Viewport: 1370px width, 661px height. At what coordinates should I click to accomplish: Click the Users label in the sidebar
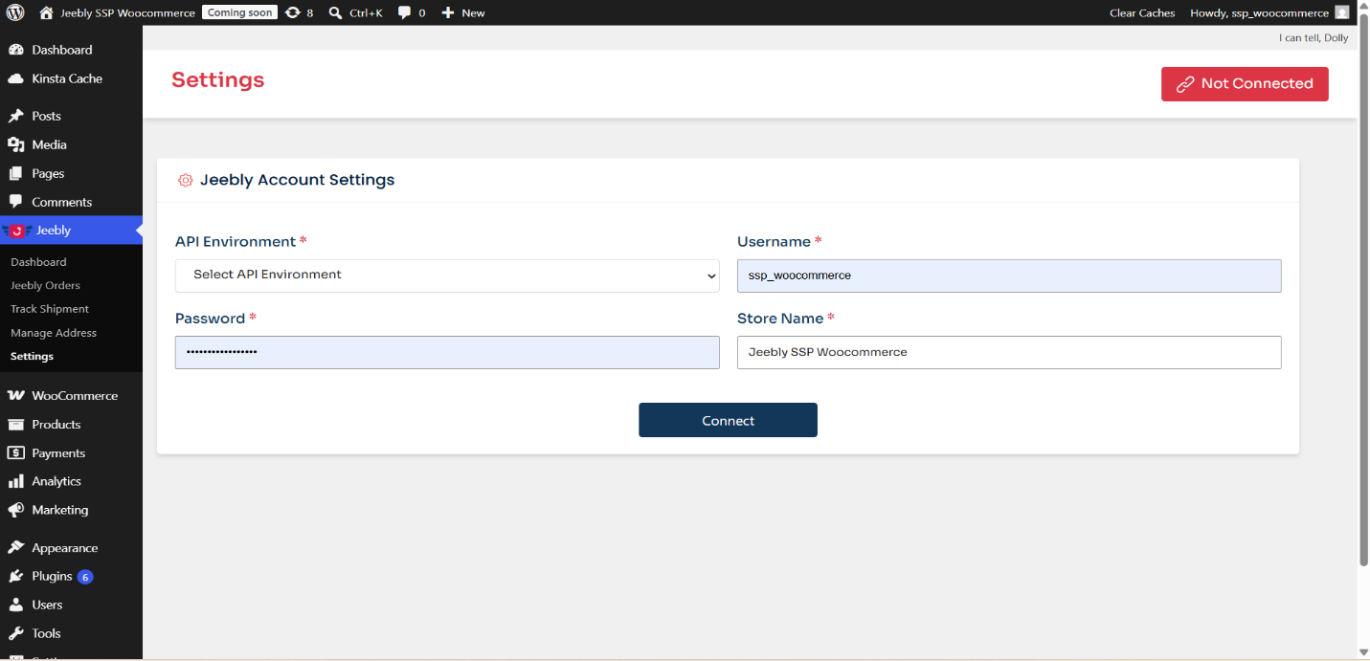47,605
